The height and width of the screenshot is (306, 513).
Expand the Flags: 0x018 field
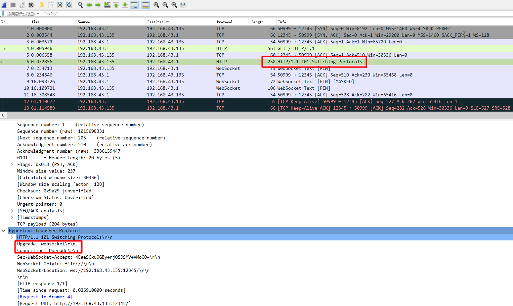tap(12, 164)
